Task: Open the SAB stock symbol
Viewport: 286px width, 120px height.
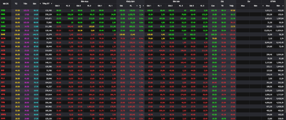Action: pos(3,34)
